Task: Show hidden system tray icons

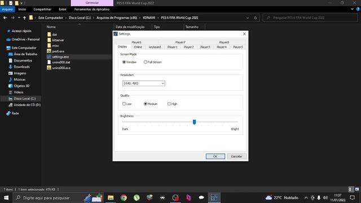Action: click(x=306, y=198)
